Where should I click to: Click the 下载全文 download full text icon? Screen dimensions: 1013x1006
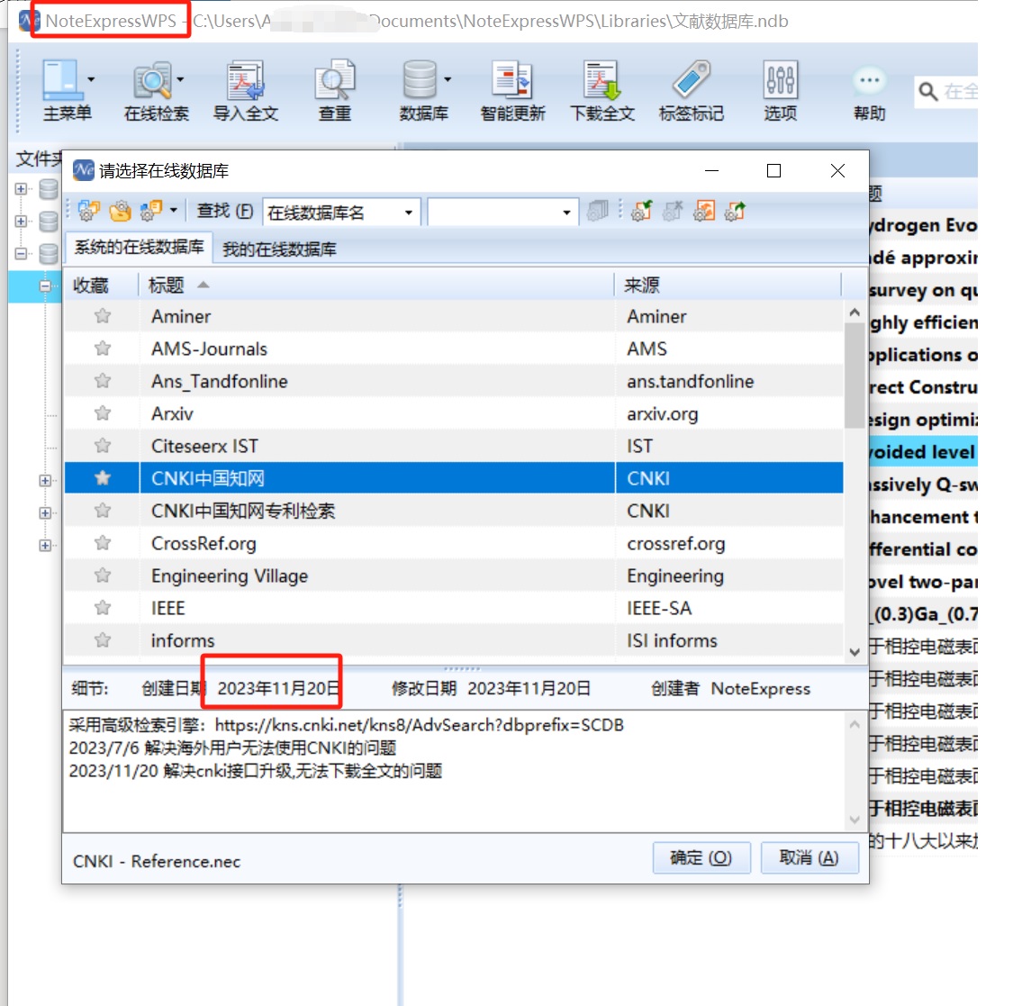(601, 79)
